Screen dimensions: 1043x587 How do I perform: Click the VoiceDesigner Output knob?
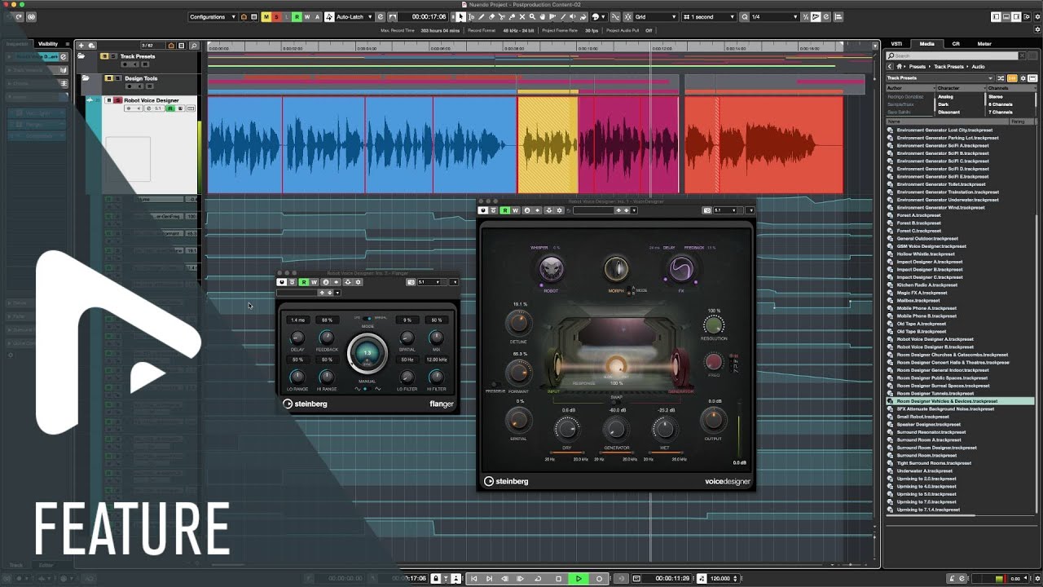click(x=713, y=419)
